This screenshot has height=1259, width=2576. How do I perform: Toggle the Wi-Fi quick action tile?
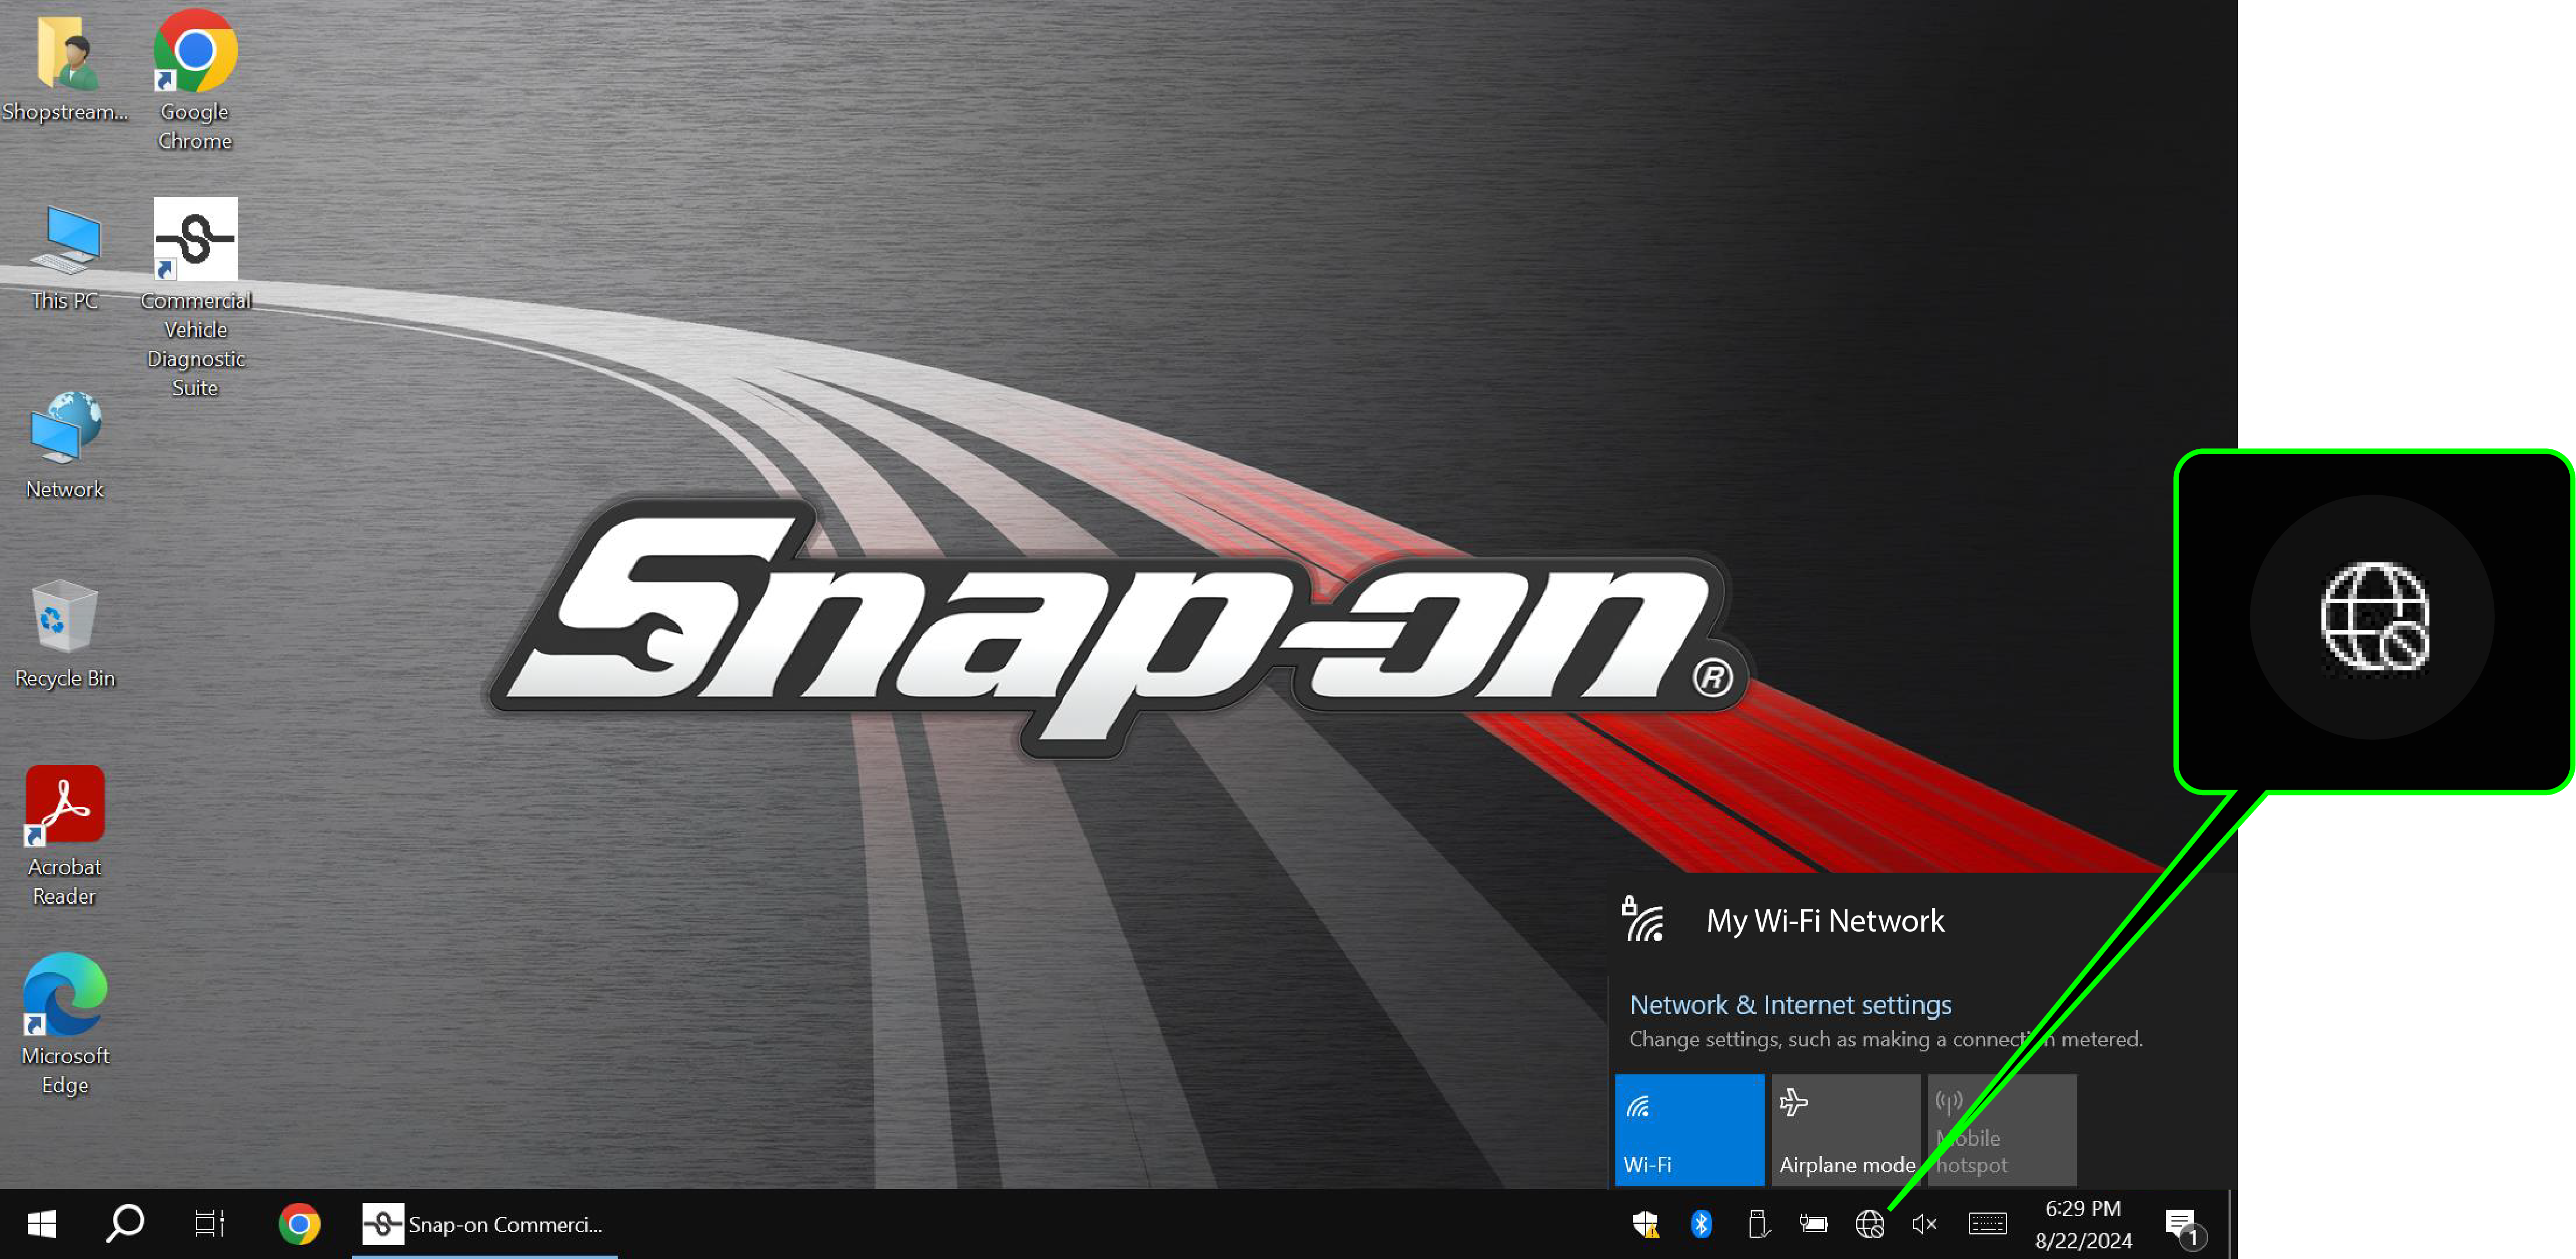tap(1689, 1130)
